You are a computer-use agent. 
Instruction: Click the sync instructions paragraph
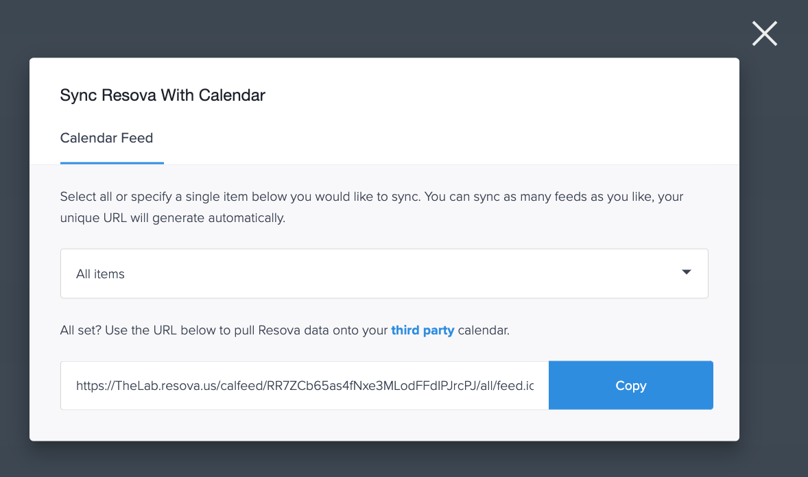370,206
